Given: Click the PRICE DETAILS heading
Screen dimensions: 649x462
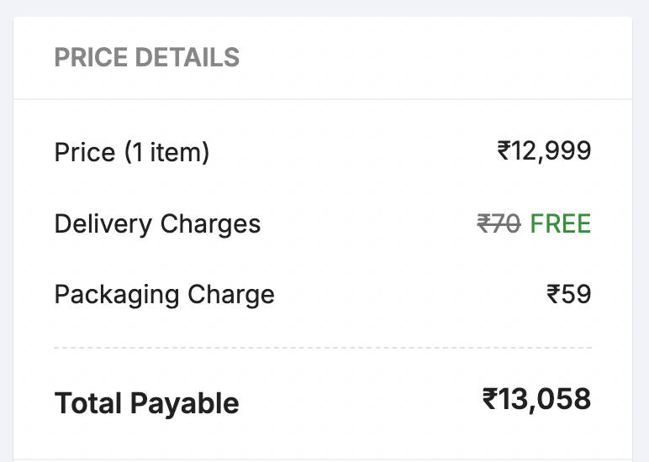Looking at the screenshot, I should (x=147, y=57).
